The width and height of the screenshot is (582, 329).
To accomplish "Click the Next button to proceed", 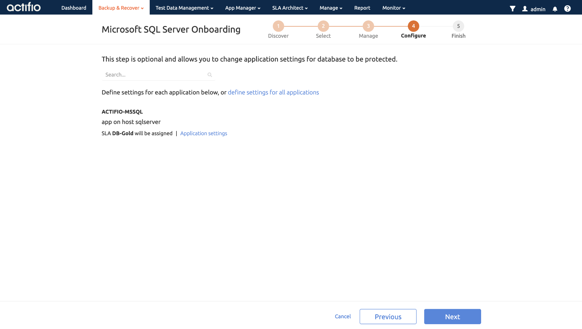I will pyautogui.click(x=452, y=316).
